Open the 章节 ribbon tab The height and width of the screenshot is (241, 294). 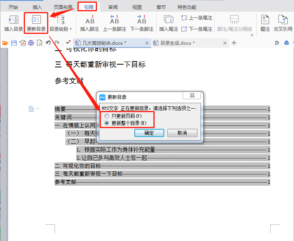(161, 7)
